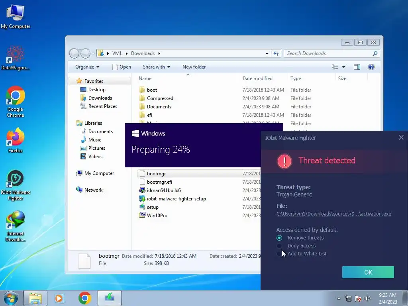
Task: Select Add to White List option
Action: (279, 254)
